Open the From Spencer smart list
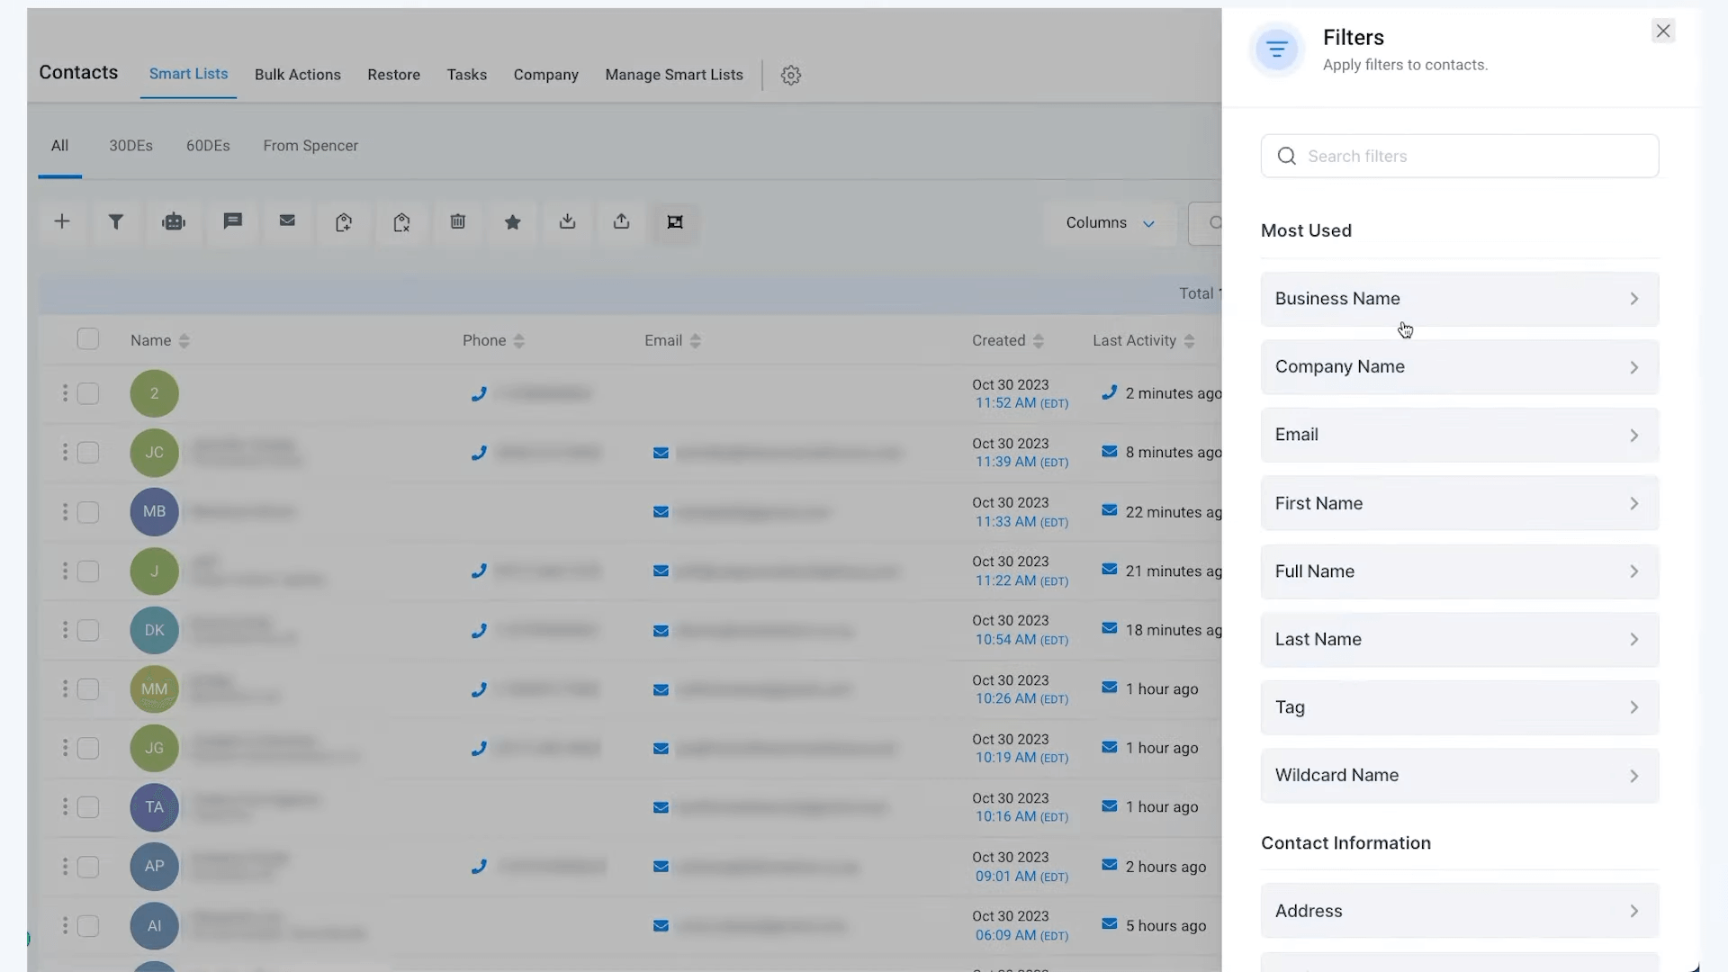The image size is (1728, 972). point(310,145)
